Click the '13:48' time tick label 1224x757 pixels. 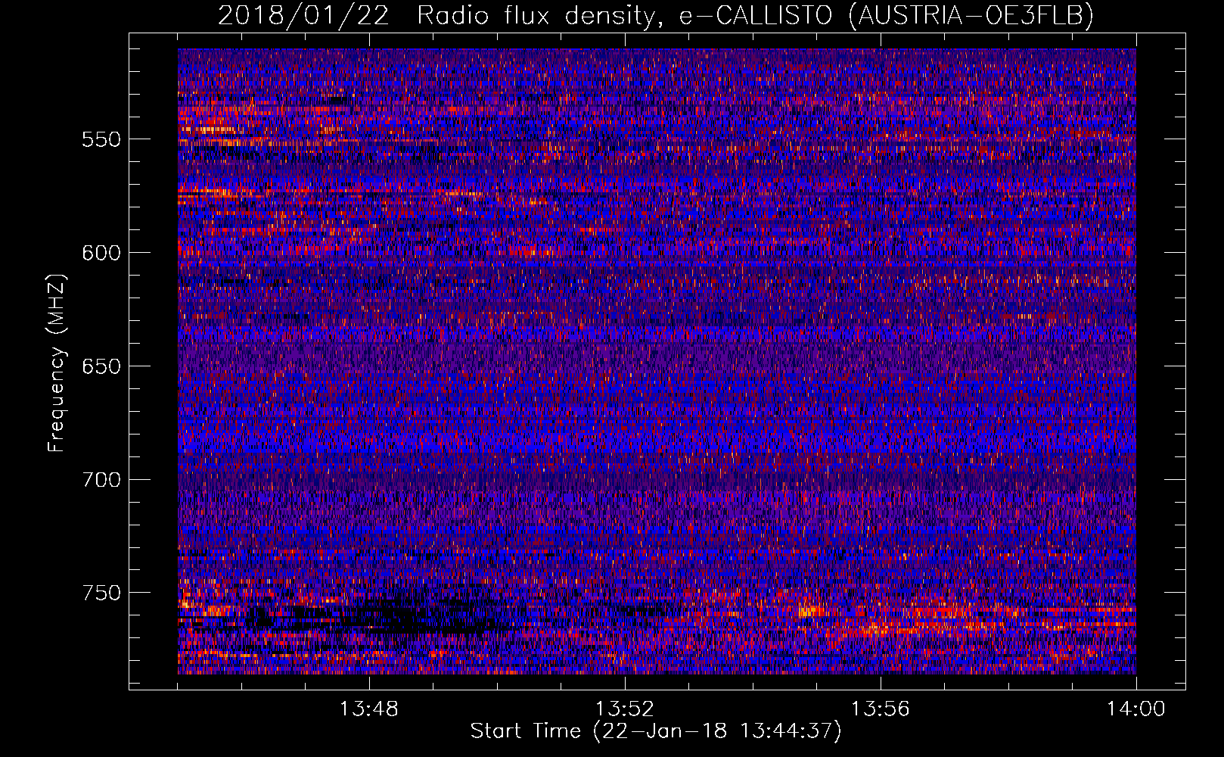[x=369, y=709]
